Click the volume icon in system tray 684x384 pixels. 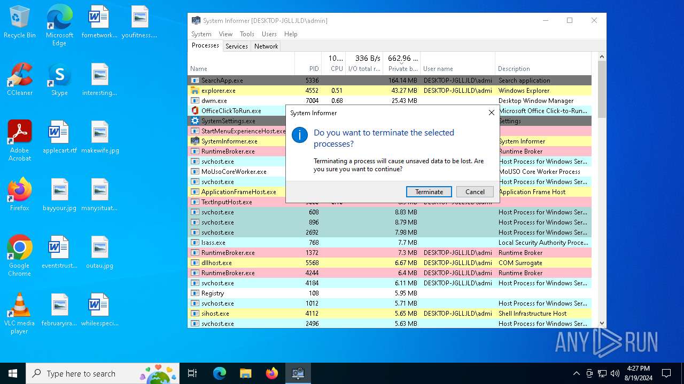(x=615, y=373)
